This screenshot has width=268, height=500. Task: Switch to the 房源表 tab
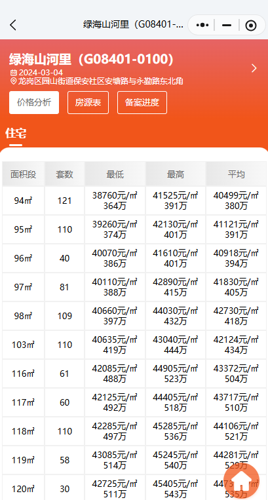pos(88,102)
